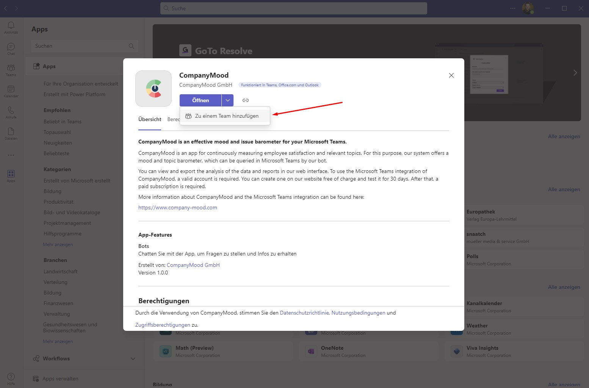This screenshot has width=589, height=388.
Task: Select Topauswahl in the sidebar list
Action: (57, 132)
